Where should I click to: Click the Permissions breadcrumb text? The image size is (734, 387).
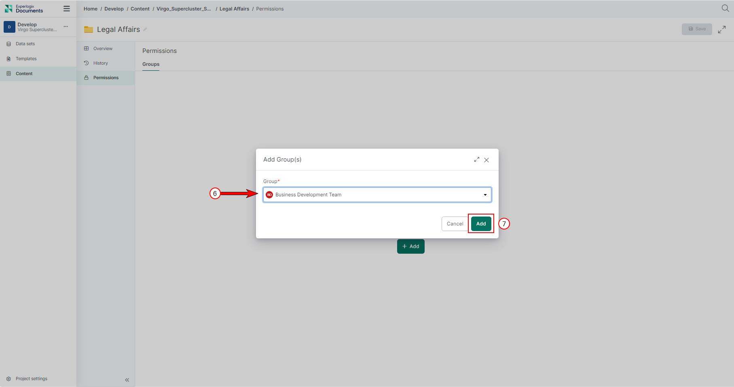pyautogui.click(x=270, y=9)
